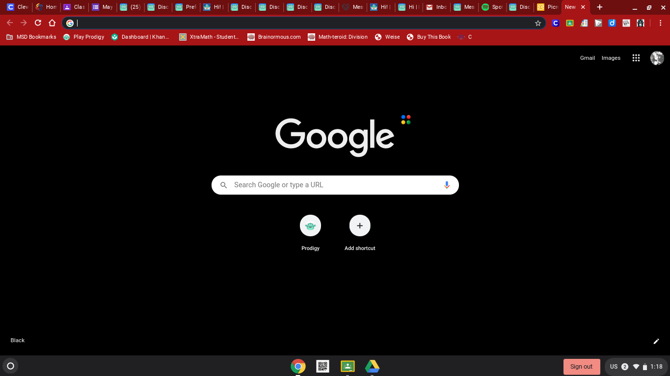Screen dimensions: 670x376
Task: Click the Images link
Action: 611,58
